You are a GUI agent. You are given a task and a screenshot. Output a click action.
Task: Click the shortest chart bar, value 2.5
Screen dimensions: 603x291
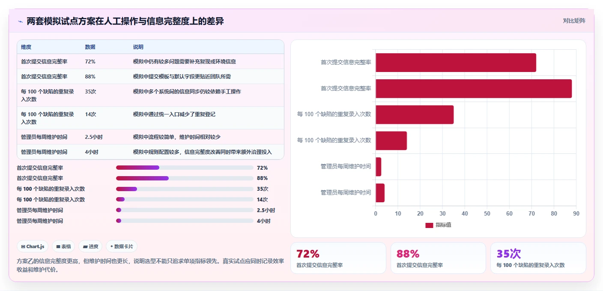tap(378, 167)
